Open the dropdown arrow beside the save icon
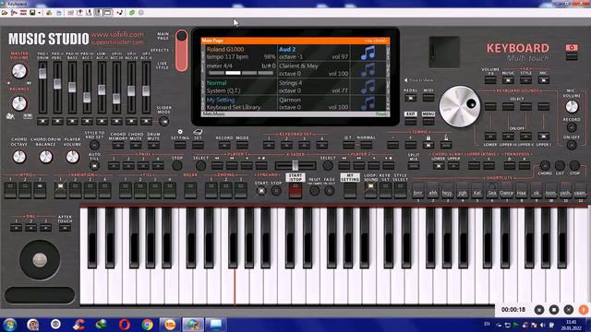The image size is (591, 332). coord(39,13)
